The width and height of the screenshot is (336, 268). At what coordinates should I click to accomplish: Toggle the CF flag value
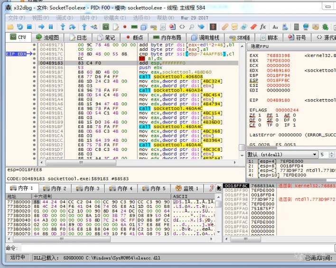259,125
